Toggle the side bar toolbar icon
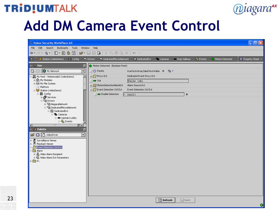This screenshot has width=280, height=210. (56, 53)
